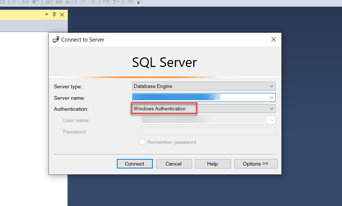Image resolution: width=342 pixels, height=206 pixels.
Task: Click the Connect to Server title-bar icon
Action: click(56, 40)
